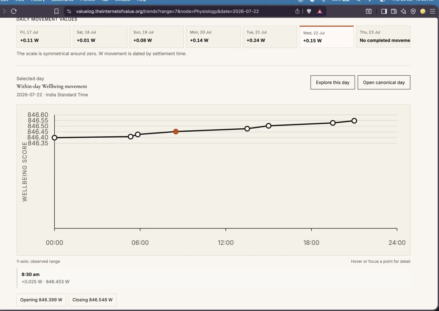Click the '24:00' x-axis label

[397, 243]
